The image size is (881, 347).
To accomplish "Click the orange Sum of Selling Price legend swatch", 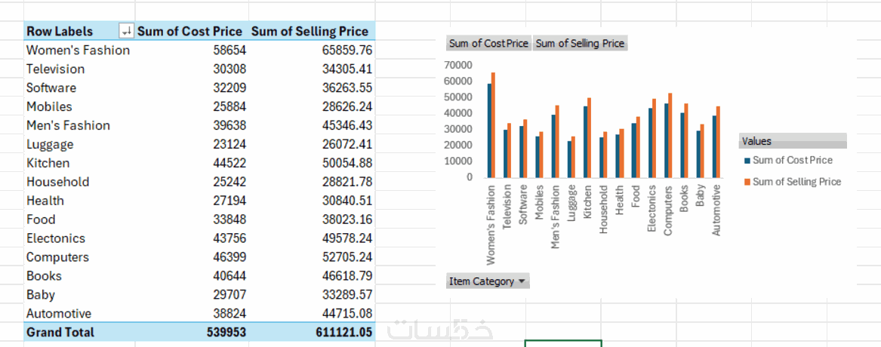I will click(x=747, y=182).
